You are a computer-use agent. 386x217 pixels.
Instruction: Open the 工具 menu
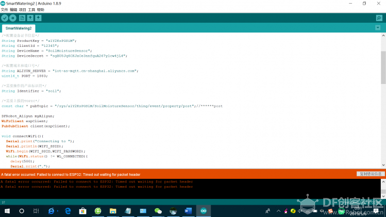(x=31, y=10)
